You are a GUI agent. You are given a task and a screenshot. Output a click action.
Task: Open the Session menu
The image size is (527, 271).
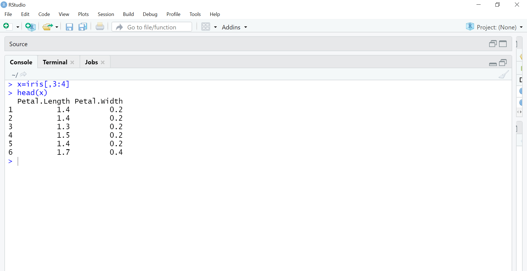(106, 14)
